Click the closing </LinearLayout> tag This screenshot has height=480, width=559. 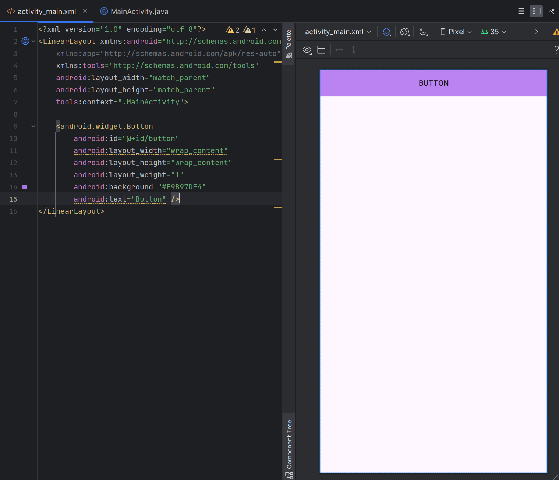pyautogui.click(x=71, y=211)
